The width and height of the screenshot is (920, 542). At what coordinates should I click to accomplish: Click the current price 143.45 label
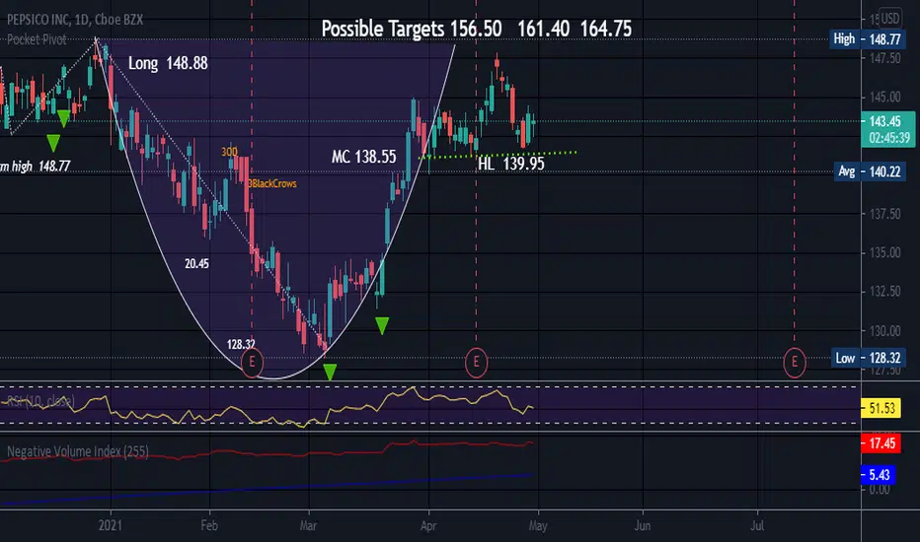tap(887, 129)
